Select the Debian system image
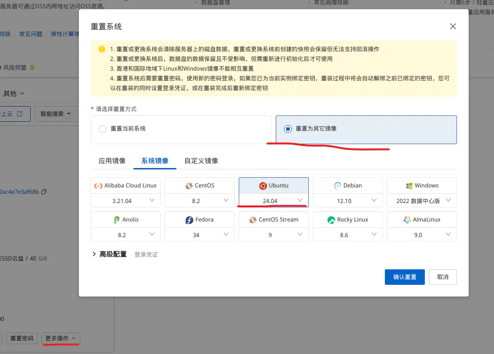Screen dimensions: 494x354 347,185
